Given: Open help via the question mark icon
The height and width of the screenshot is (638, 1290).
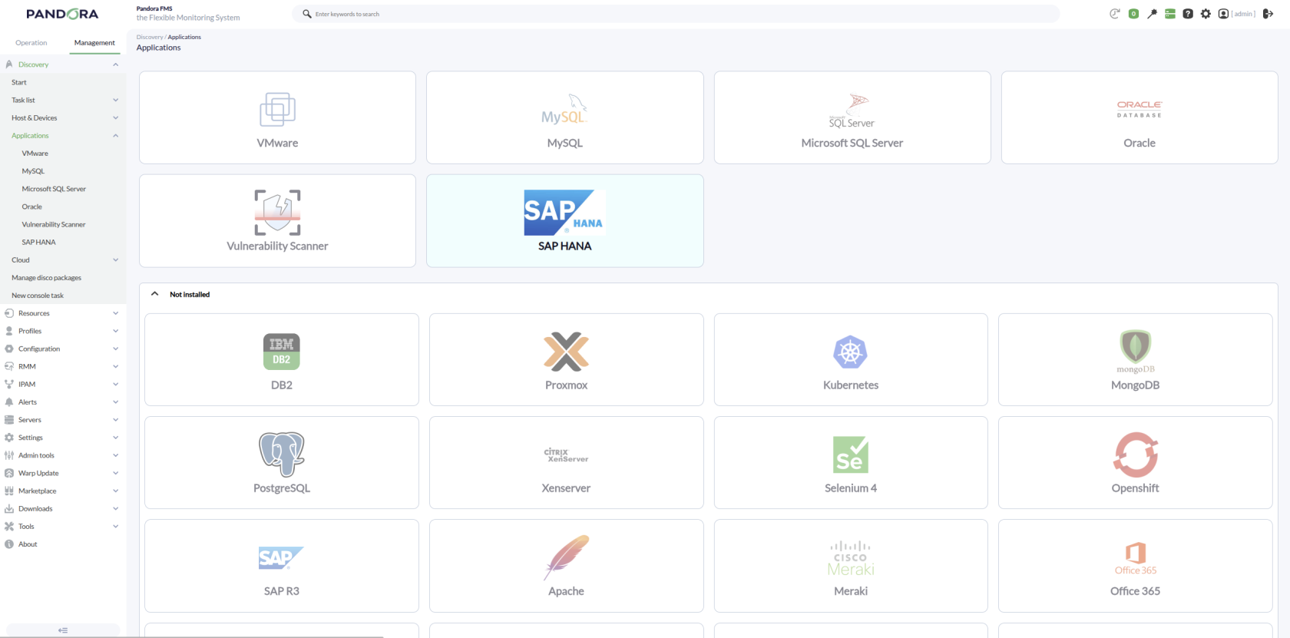Looking at the screenshot, I should pyautogui.click(x=1188, y=14).
